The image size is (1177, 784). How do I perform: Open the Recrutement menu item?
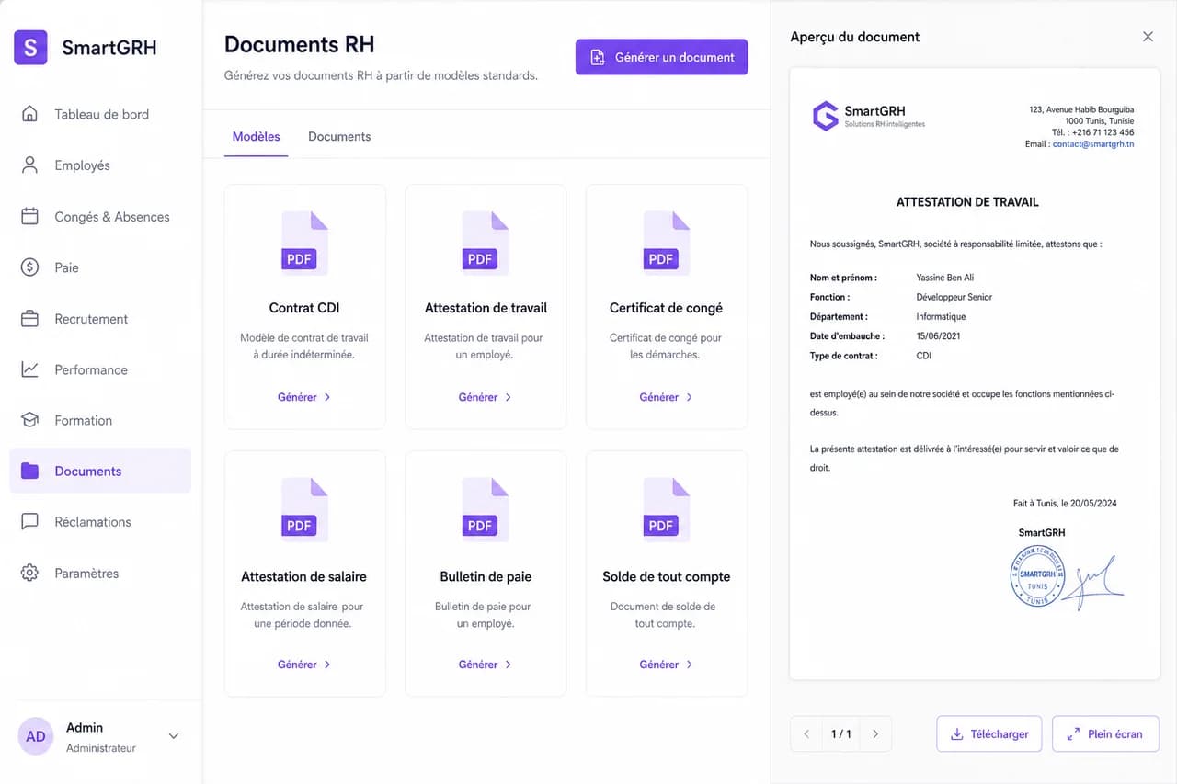click(100, 319)
